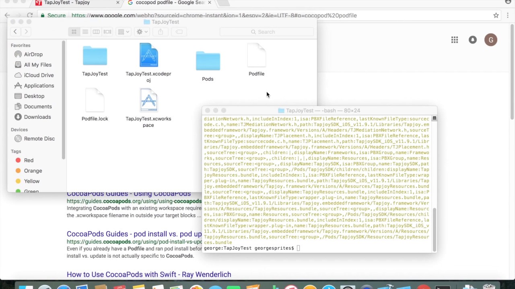Close the TapJoyTest - Tapjoy Chrome tab
The height and width of the screenshot is (289, 515).
click(x=118, y=2)
